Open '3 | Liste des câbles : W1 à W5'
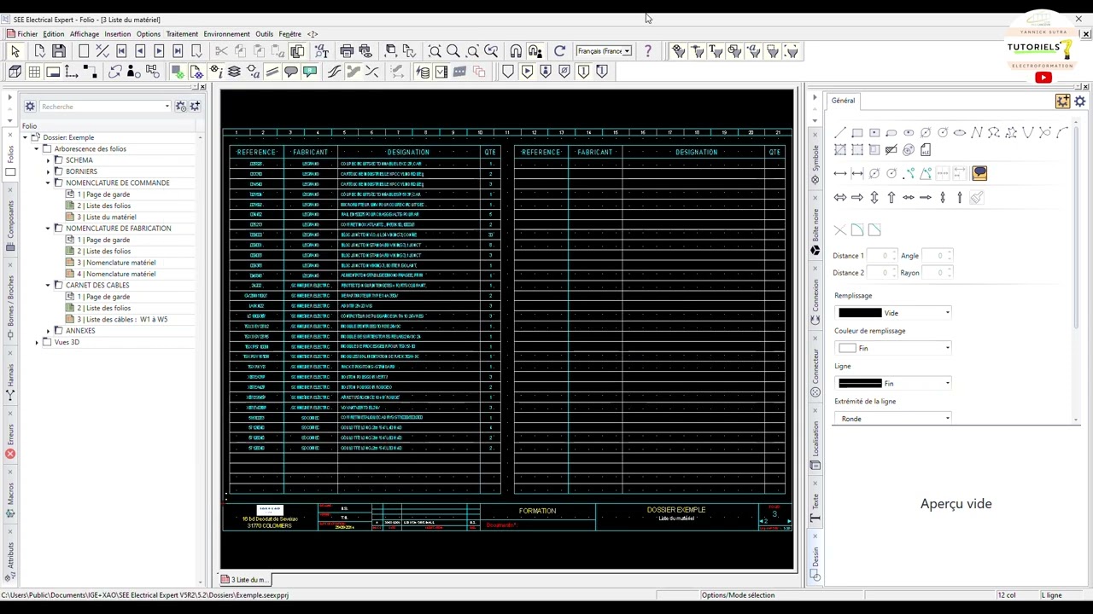The image size is (1093, 614). (x=122, y=319)
